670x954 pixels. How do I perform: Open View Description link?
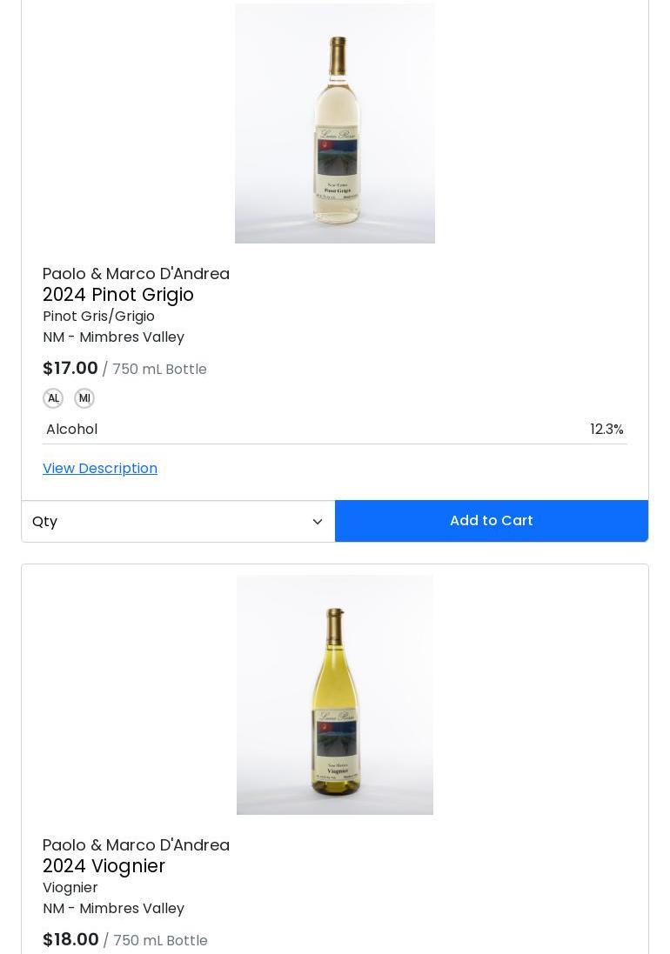point(100,469)
